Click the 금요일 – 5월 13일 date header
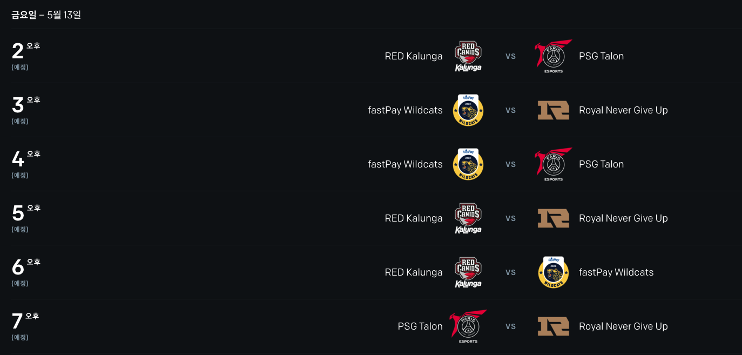Screen dimensions: 742x355 (x=46, y=15)
